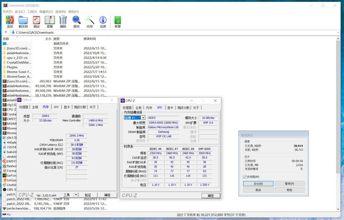
Task: Click the 修复 (Repair) toolbar icon
Action: click(x=118, y=21)
